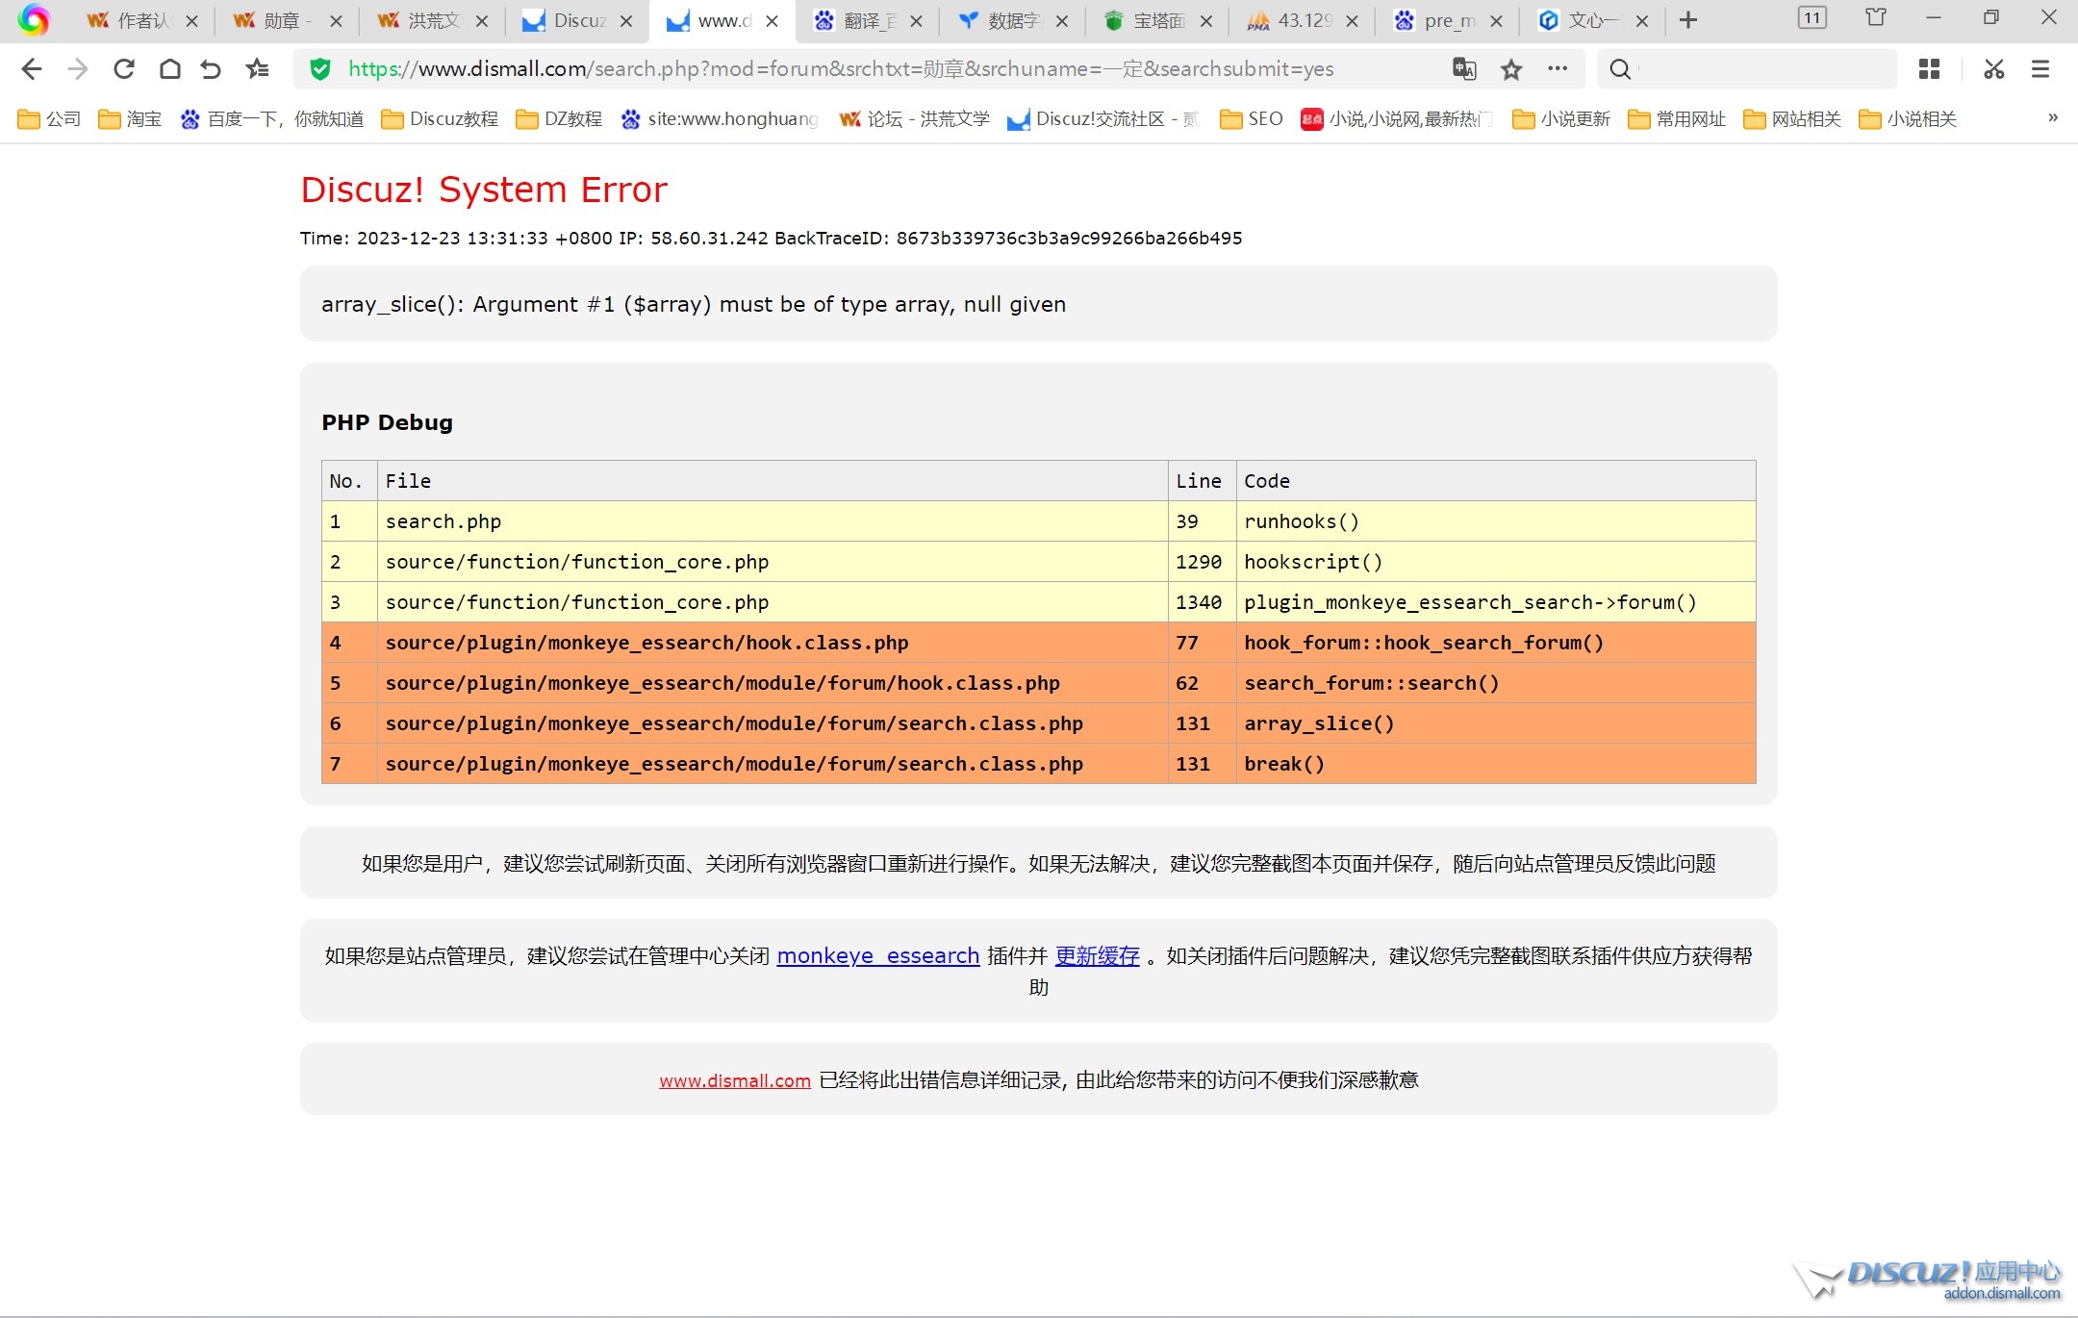Open a new browser tab
2078x1318 pixels.
(1688, 20)
